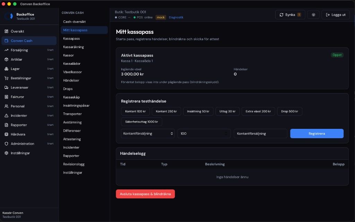Click the mock badge in header
The height and width of the screenshot is (222, 355).
pyautogui.click(x=161, y=17)
